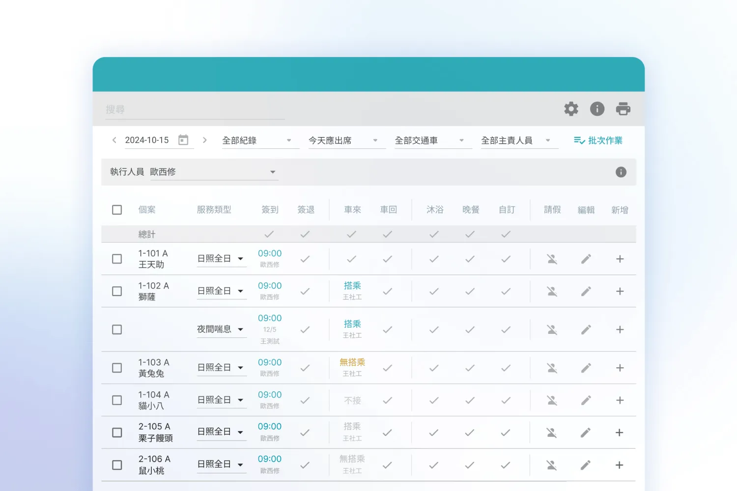Check the 夜間喘息 row checkbox
The height and width of the screenshot is (491, 737).
tap(117, 329)
